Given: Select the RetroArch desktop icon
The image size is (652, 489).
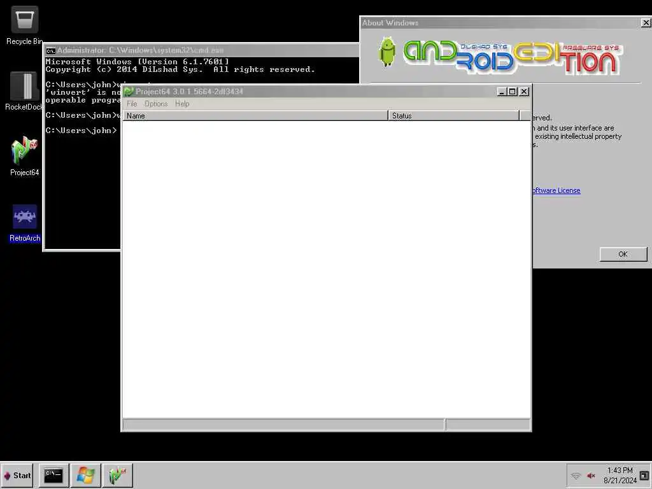Looking at the screenshot, I should [x=25, y=223].
